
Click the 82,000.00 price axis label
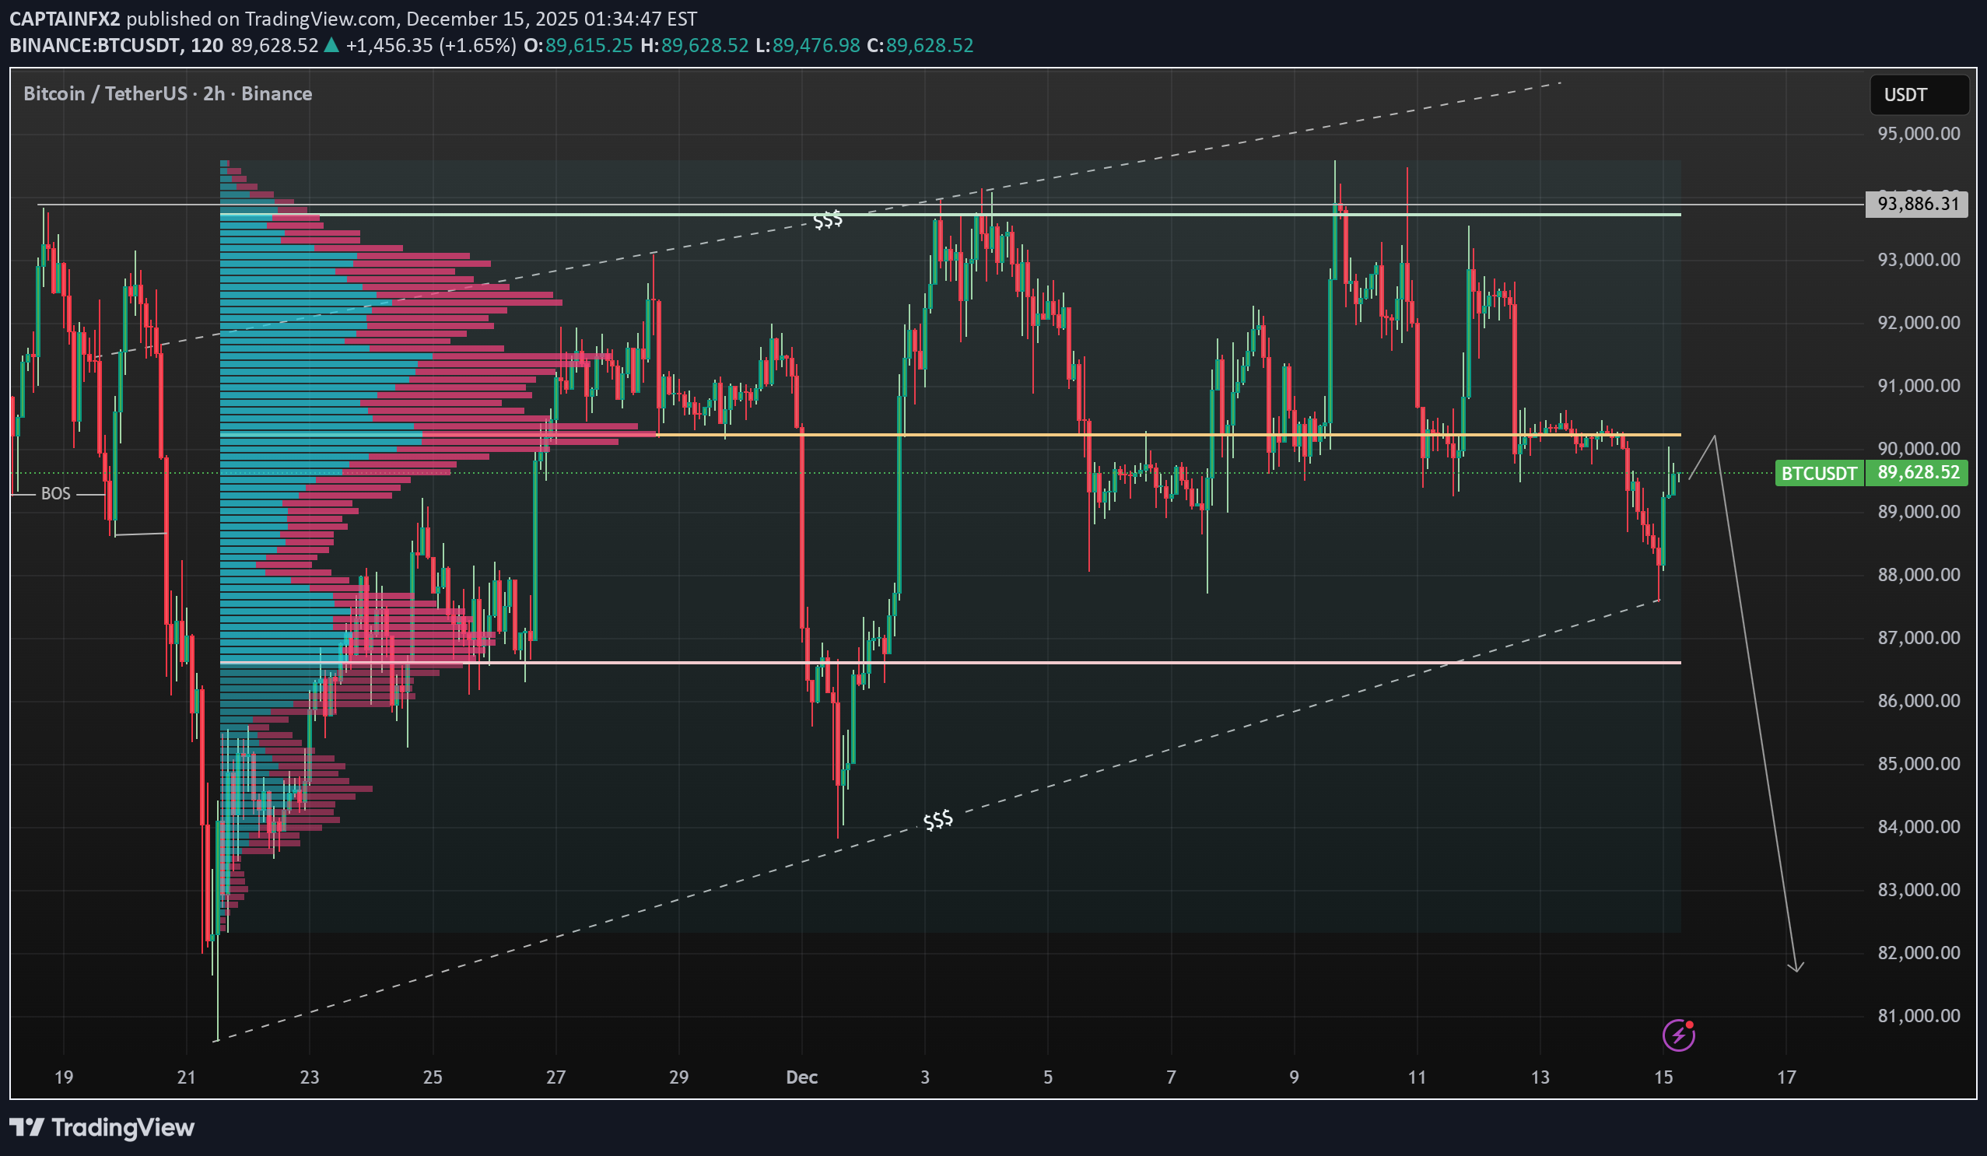1918,952
